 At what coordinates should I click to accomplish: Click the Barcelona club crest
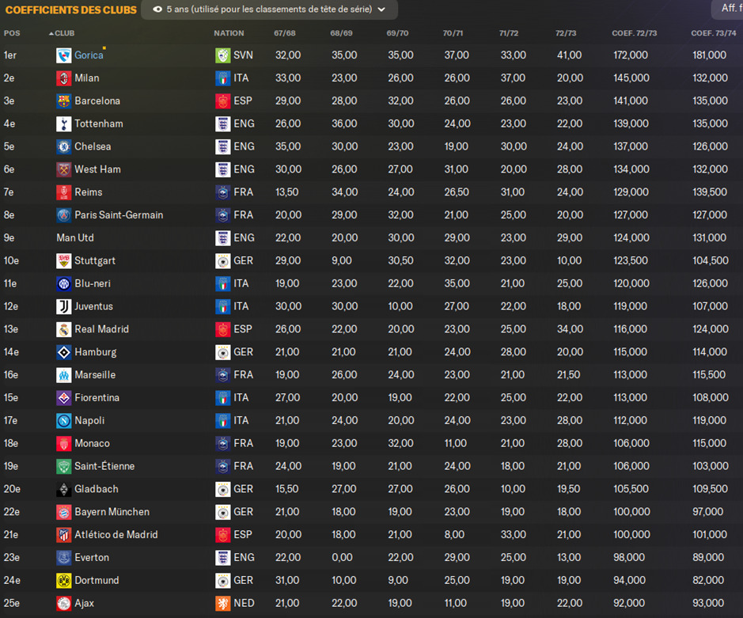click(63, 101)
